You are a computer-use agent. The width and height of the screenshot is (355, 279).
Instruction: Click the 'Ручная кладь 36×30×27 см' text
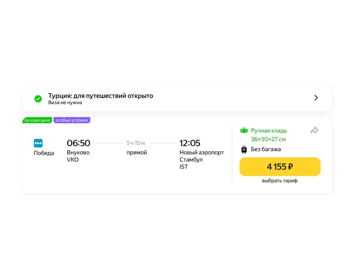point(269,135)
